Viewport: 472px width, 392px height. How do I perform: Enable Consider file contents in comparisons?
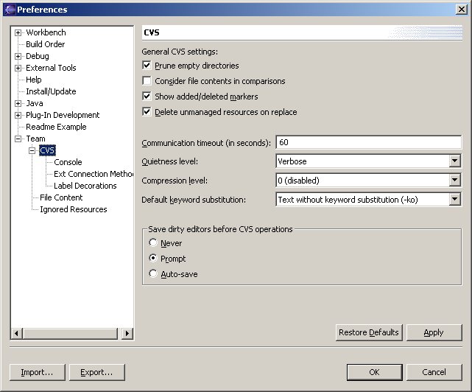tap(147, 81)
